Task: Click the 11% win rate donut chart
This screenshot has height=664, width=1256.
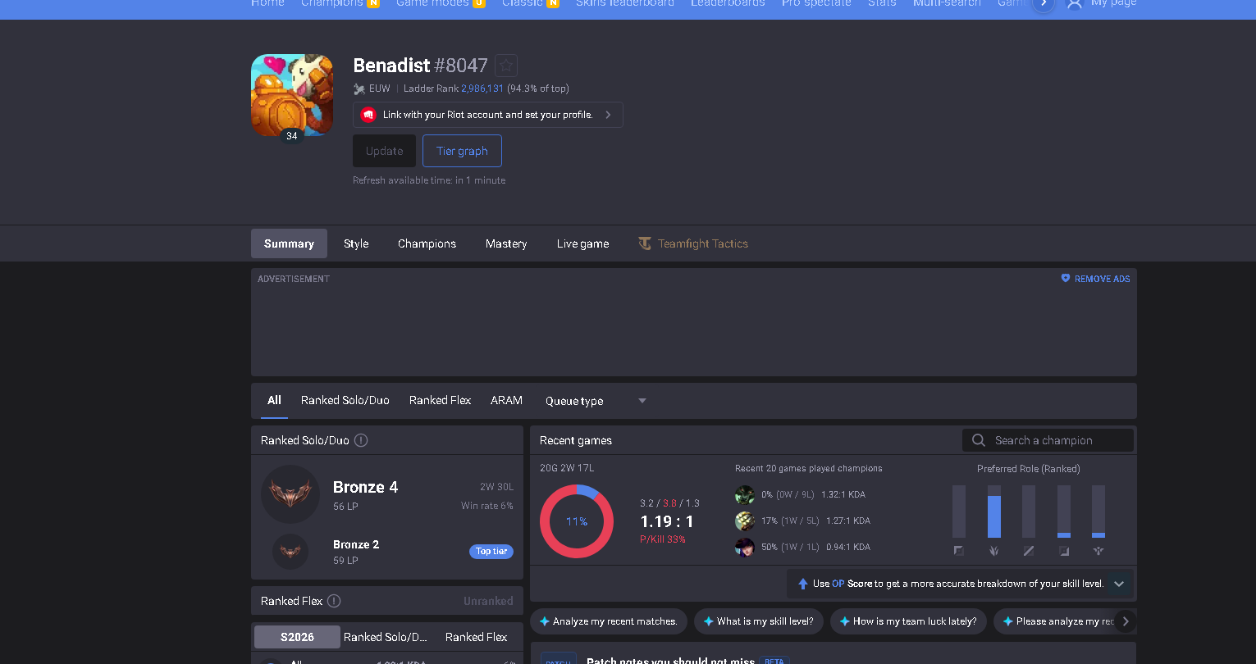Action: tap(577, 521)
